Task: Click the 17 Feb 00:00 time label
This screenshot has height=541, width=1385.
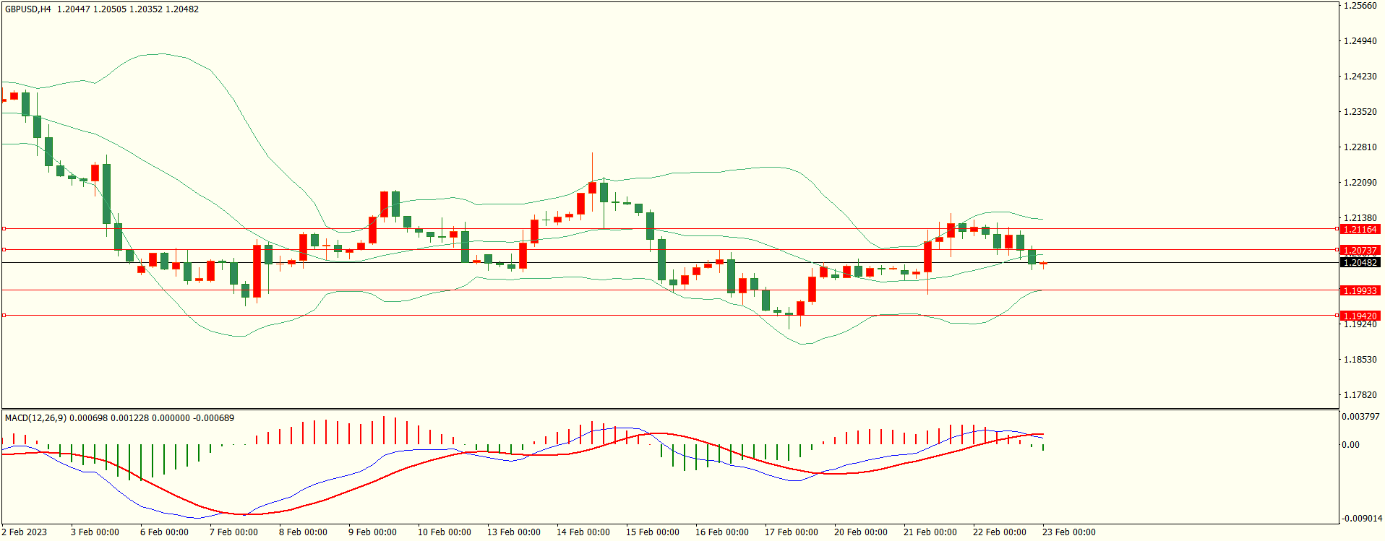Action: coord(792,532)
